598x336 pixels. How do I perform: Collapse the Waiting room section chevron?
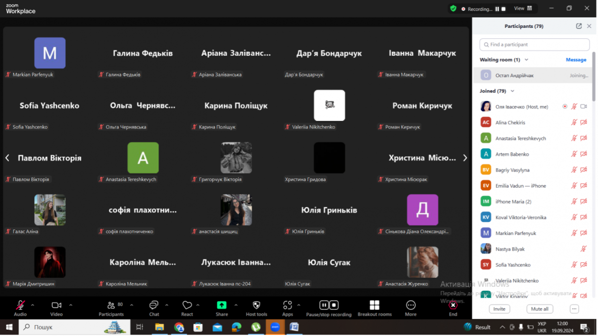click(527, 60)
